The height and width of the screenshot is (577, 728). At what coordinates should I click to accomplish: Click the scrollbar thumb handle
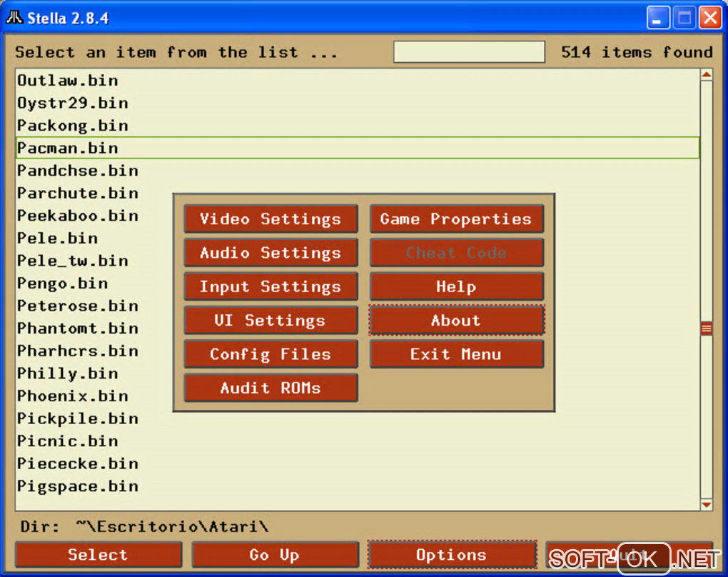pos(707,328)
